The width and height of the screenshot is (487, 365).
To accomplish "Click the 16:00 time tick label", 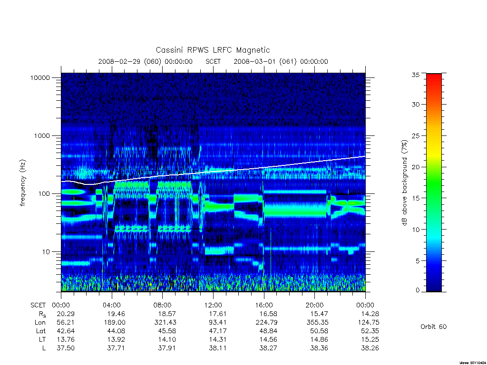I will [263, 306].
